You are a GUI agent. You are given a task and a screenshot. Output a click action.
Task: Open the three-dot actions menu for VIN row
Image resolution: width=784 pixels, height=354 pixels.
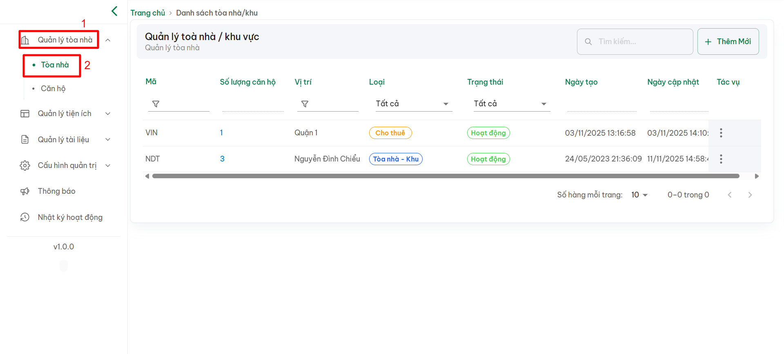[x=721, y=133]
